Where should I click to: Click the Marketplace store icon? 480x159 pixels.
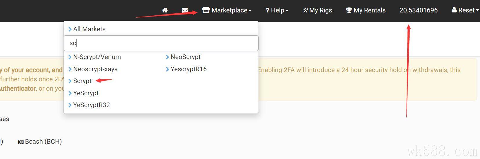pos(206,10)
